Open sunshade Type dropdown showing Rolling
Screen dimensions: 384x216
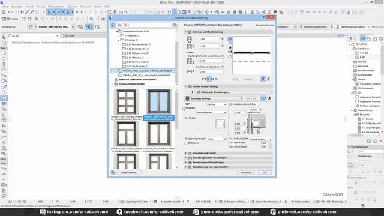(x=217, y=104)
